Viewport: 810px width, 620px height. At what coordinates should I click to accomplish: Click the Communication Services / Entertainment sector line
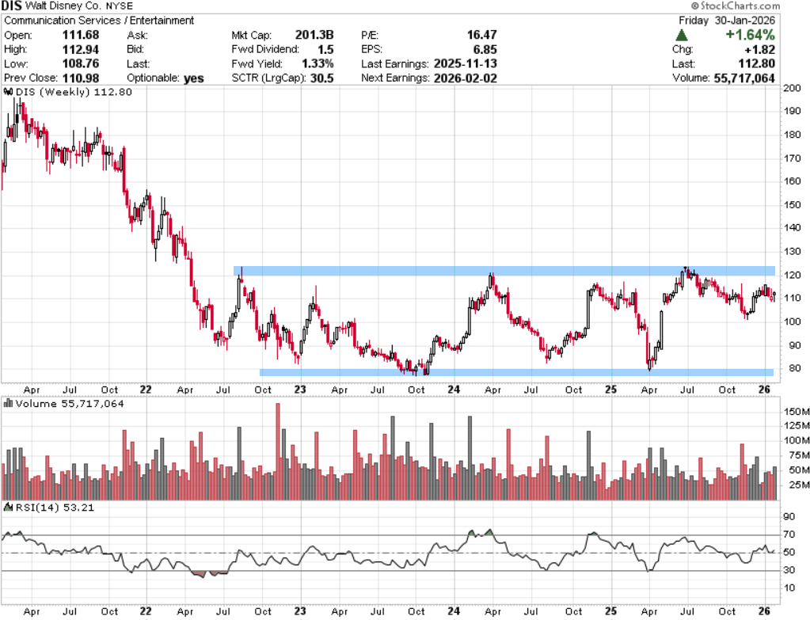(x=99, y=21)
